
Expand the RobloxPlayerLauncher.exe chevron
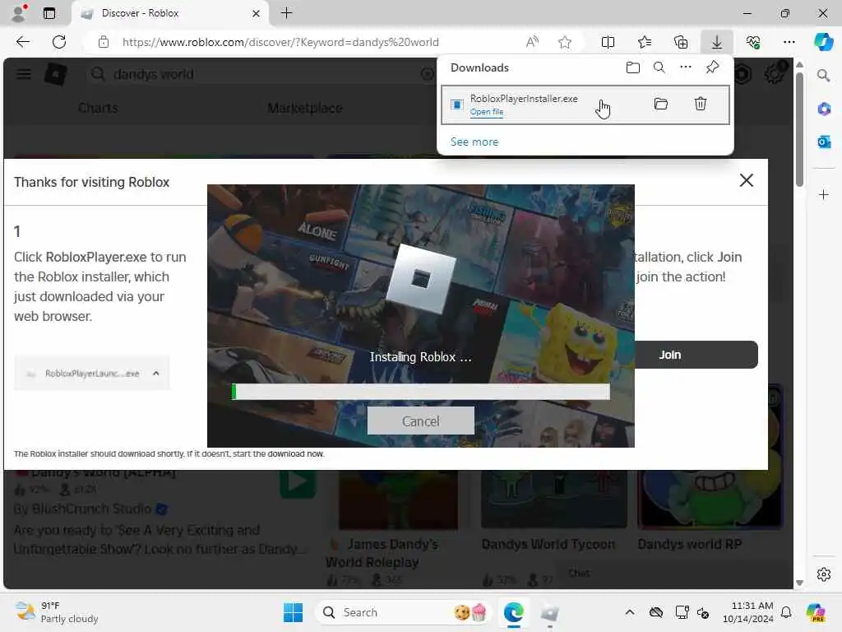coord(155,373)
